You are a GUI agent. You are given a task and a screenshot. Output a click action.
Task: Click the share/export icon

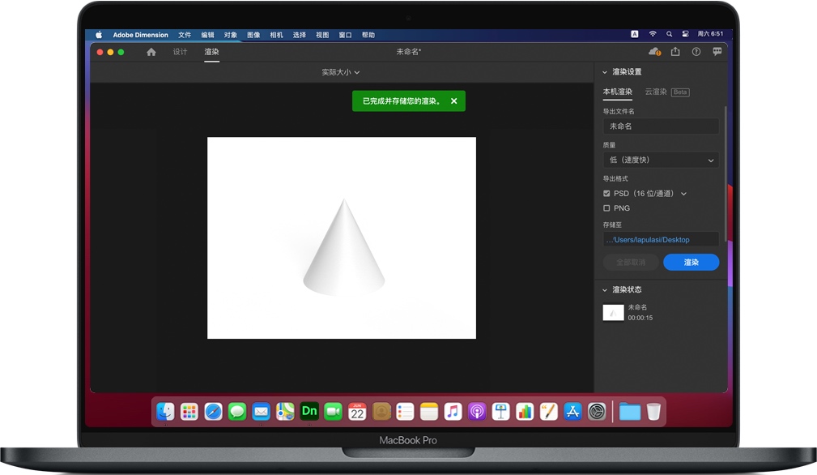[x=675, y=52]
